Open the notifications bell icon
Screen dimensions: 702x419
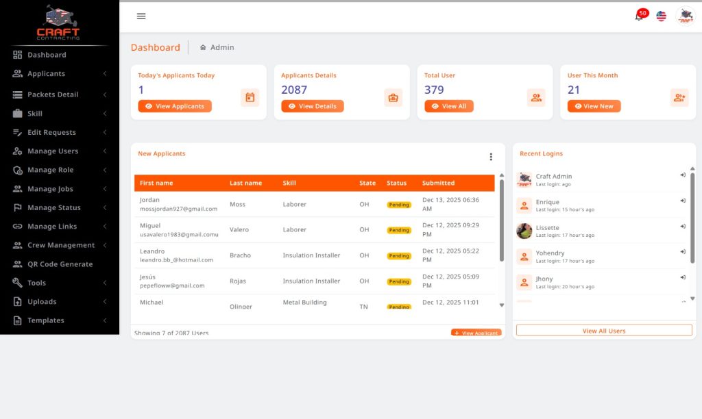pyautogui.click(x=639, y=16)
